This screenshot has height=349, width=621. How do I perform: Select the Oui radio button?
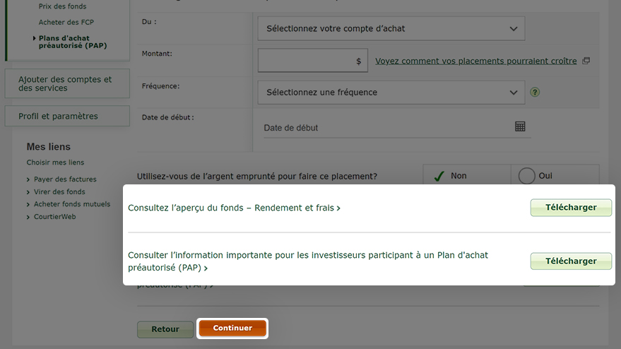[527, 176]
